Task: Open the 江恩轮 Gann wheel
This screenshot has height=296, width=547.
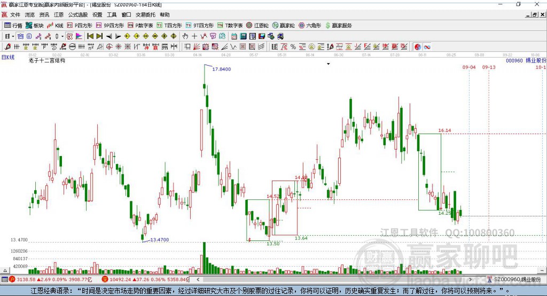Action: coord(257,26)
